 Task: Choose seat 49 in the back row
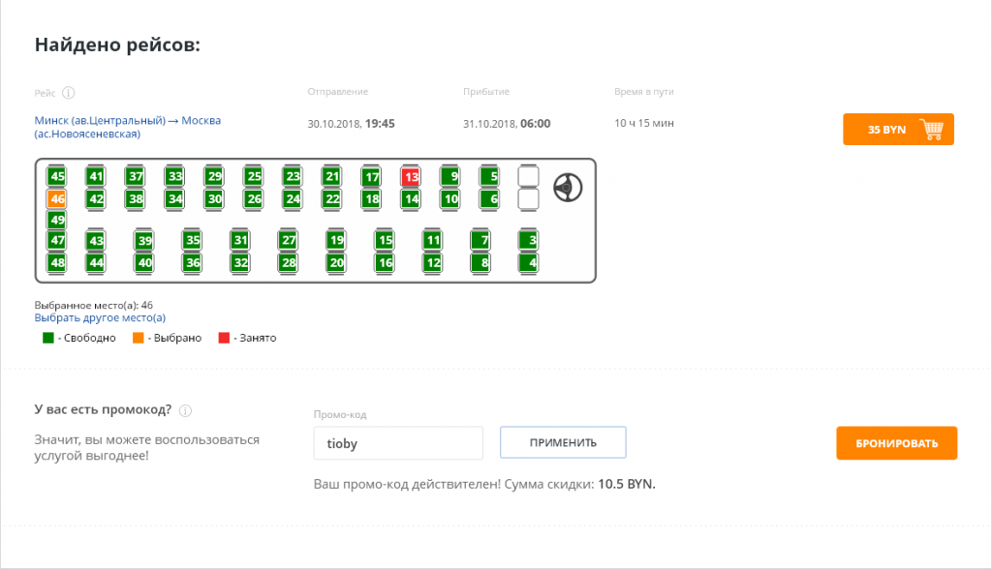coord(57,220)
